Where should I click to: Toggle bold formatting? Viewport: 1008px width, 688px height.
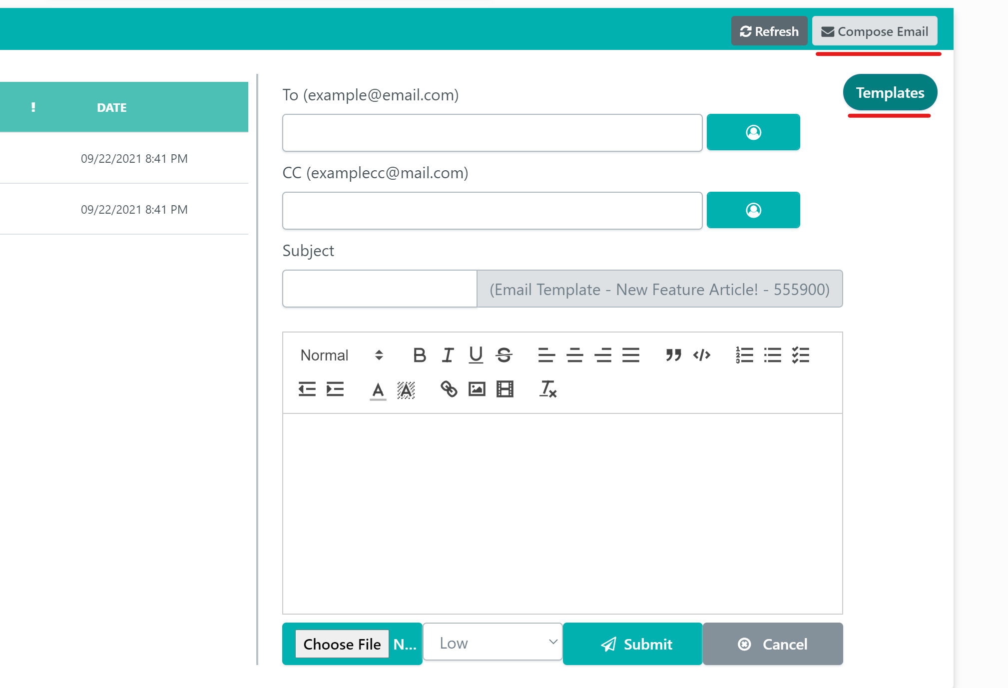(420, 355)
